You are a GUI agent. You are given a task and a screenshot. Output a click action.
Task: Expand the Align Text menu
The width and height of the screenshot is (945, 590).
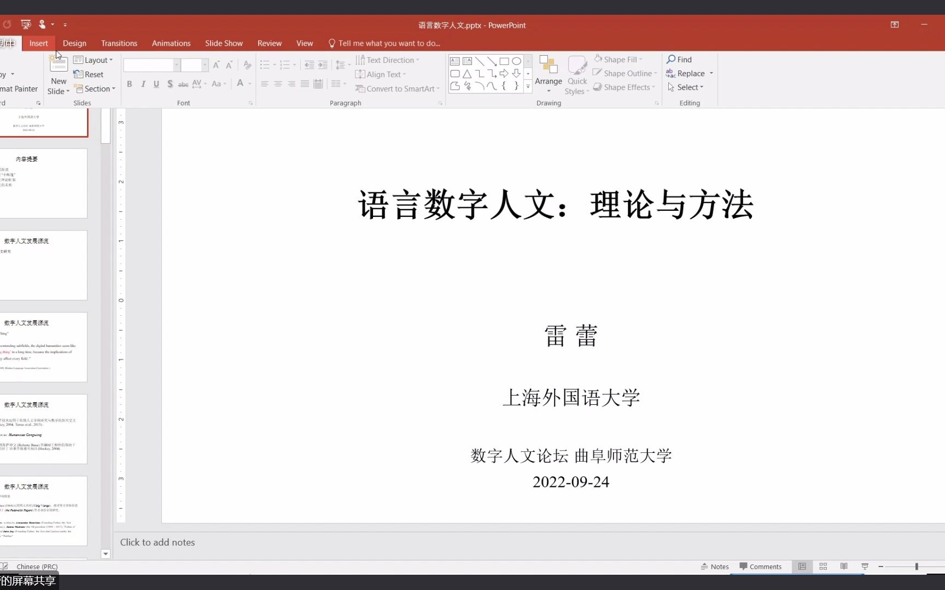pyautogui.click(x=381, y=74)
